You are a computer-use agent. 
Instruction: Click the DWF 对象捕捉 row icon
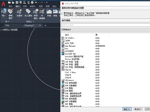[63, 101]
